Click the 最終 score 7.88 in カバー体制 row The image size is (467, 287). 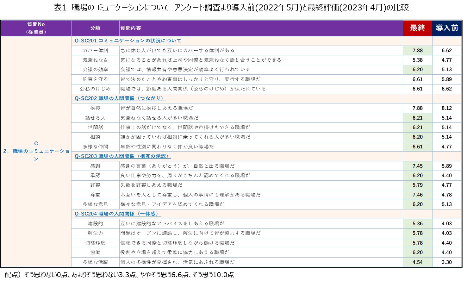(x=417, y=51)
